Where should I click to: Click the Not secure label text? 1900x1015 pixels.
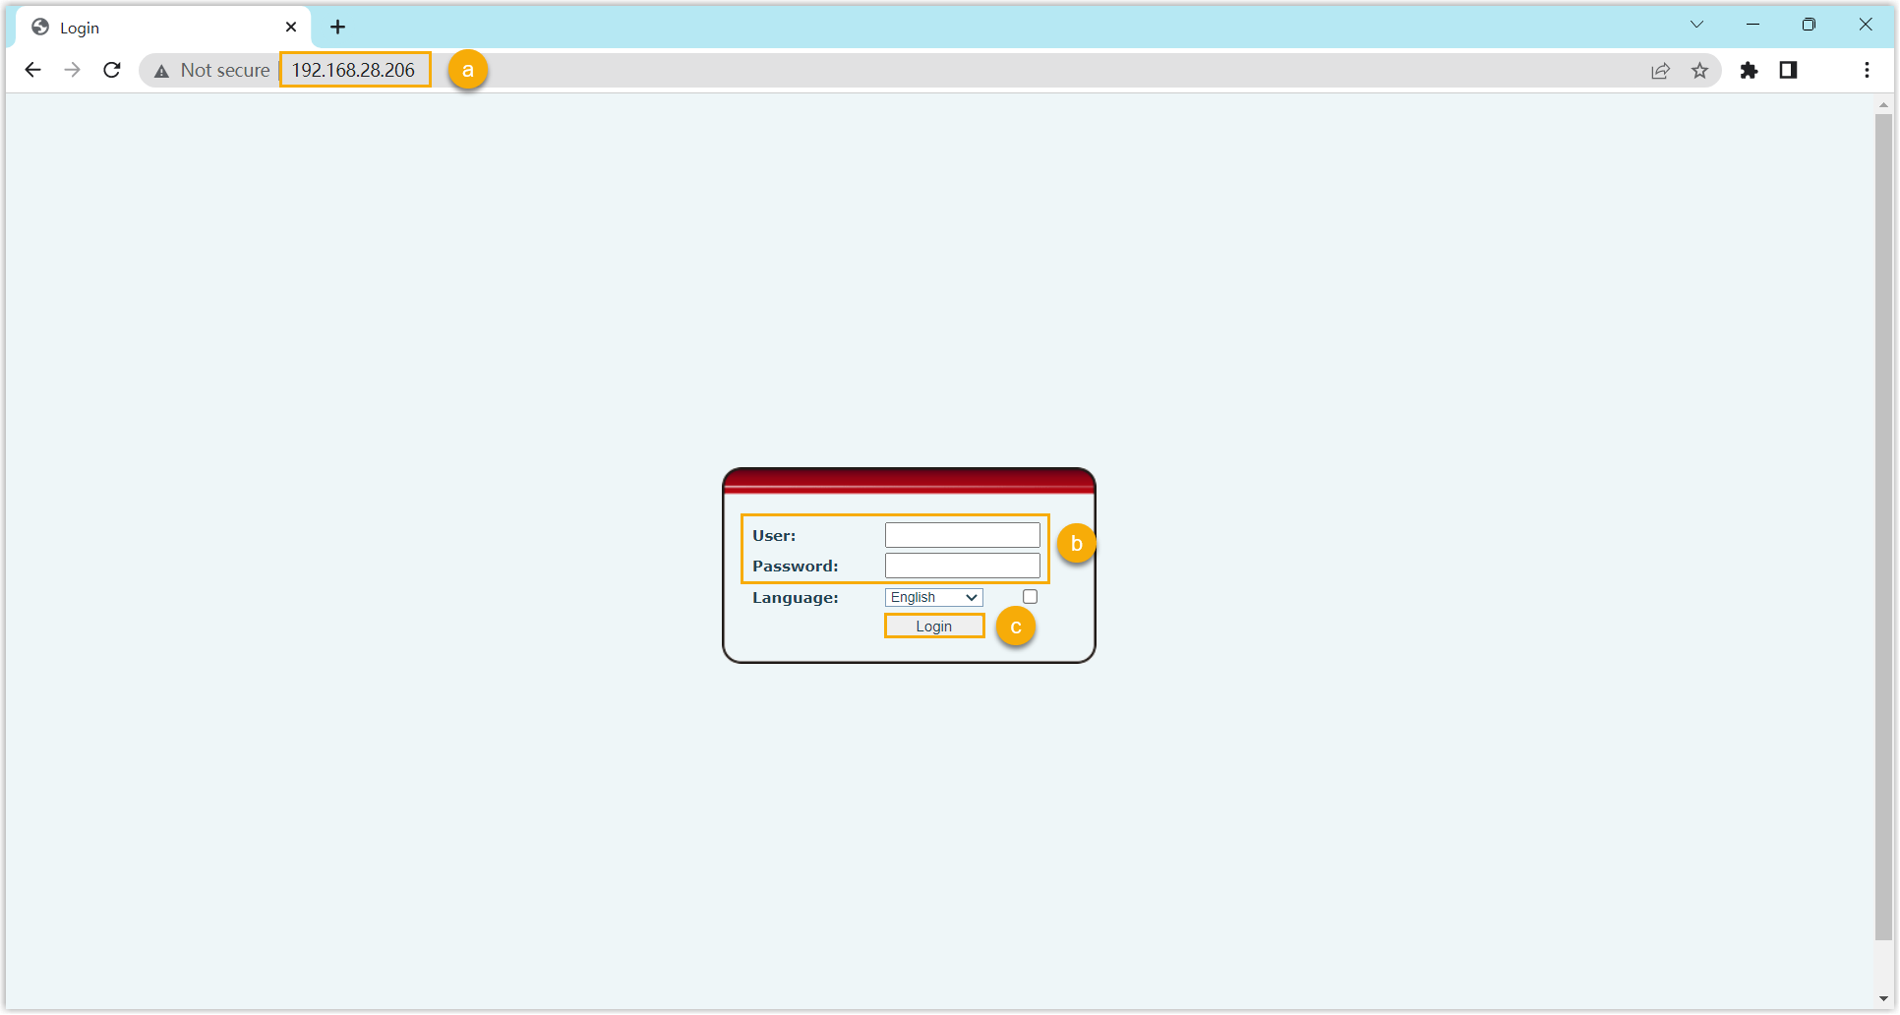(224, 70)
